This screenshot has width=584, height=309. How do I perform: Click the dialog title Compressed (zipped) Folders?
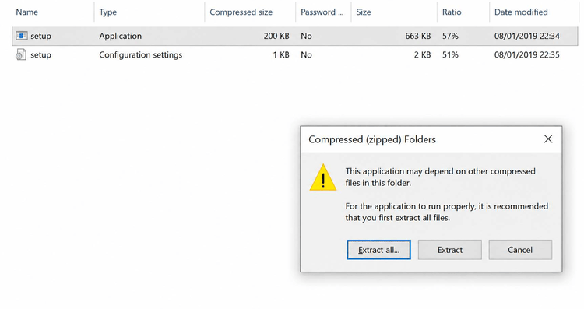[x=372, y=139]
